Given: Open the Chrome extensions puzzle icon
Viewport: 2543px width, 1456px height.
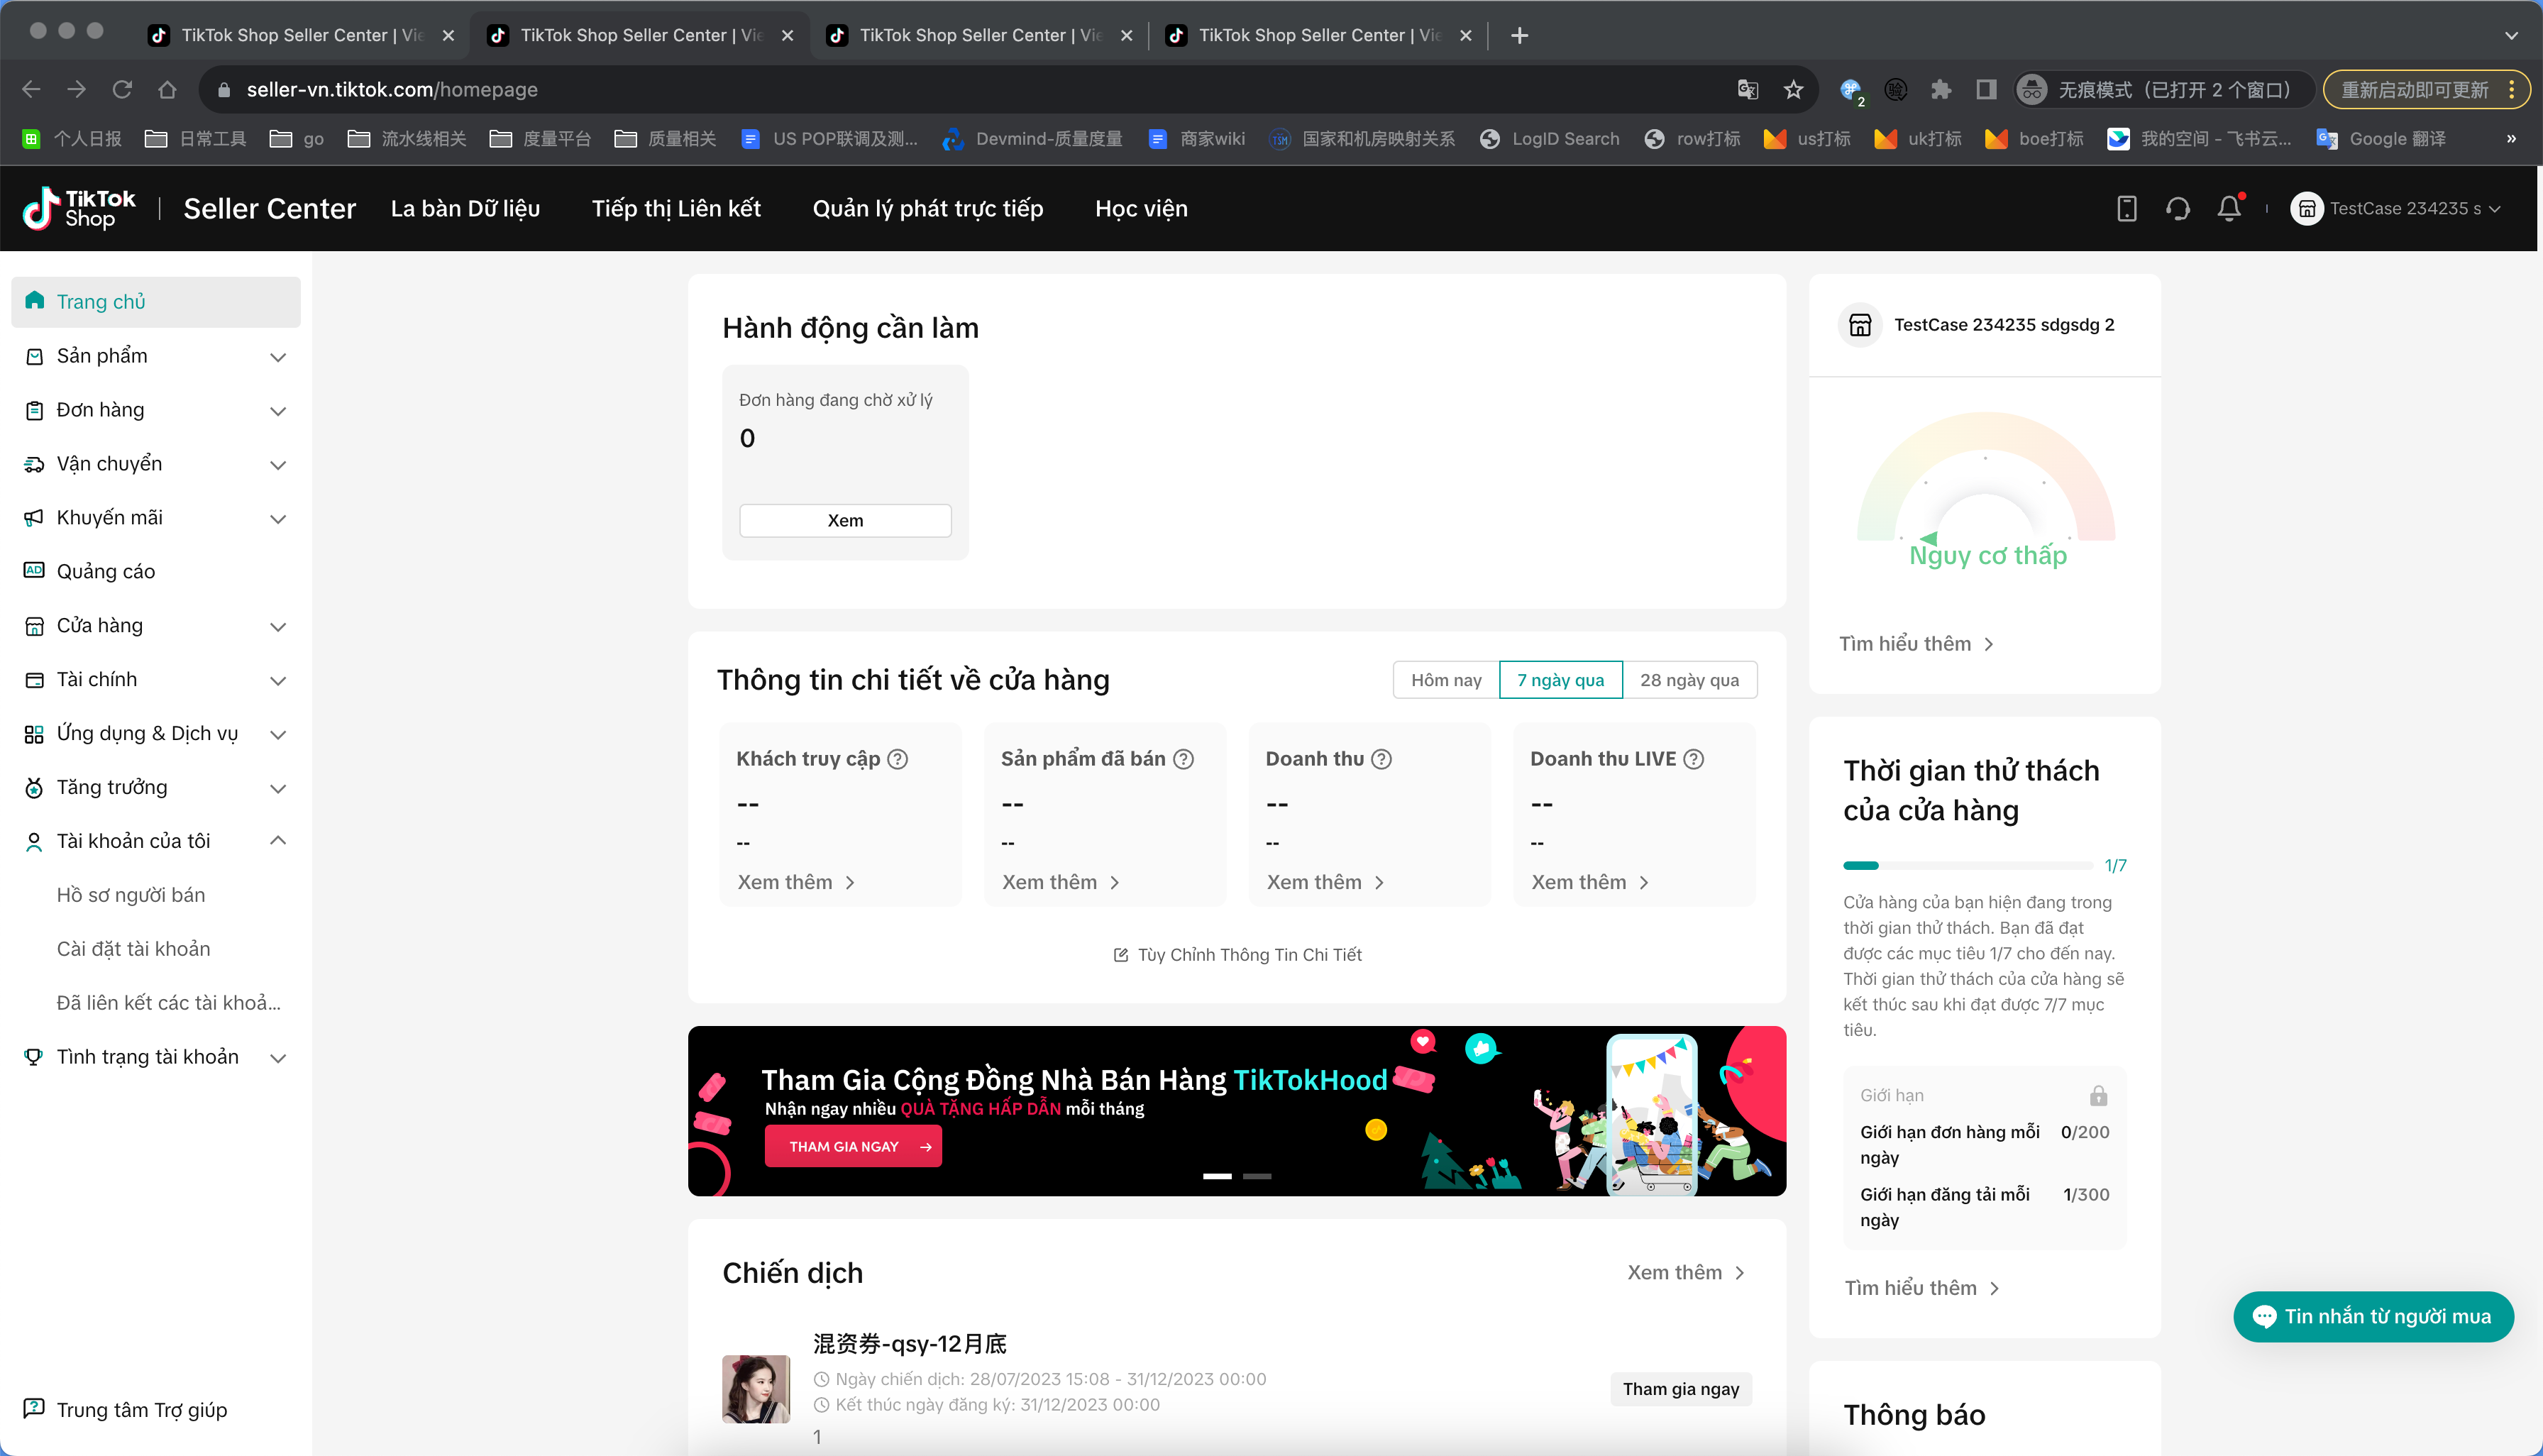Looking at the screenshot, I should [1940, 90].
